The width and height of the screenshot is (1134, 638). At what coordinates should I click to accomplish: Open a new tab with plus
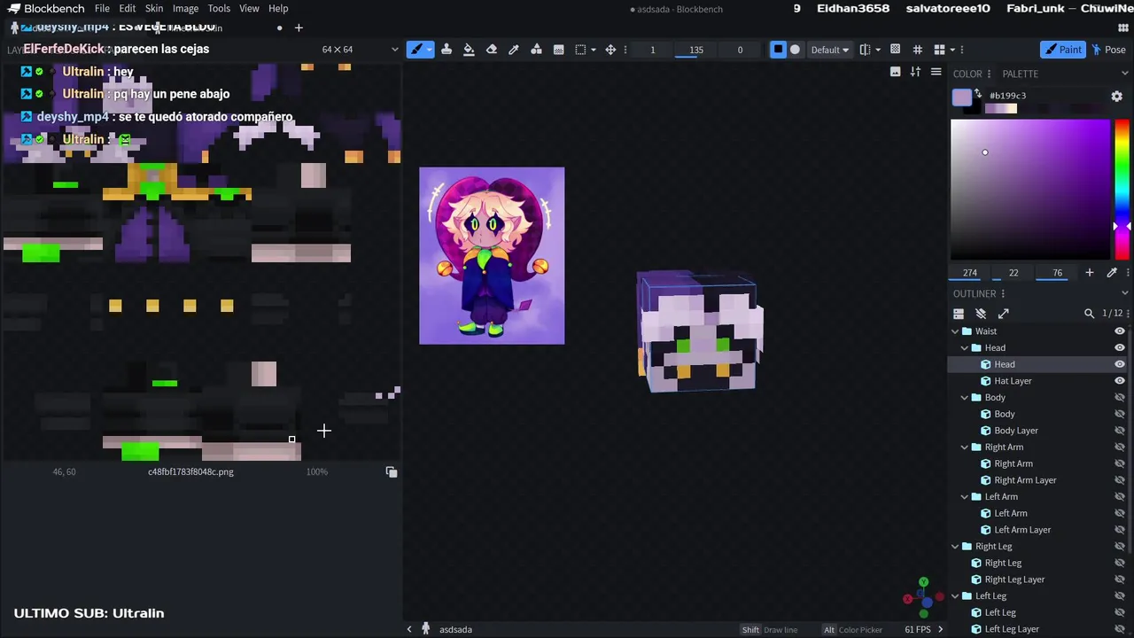coord(299,27)
